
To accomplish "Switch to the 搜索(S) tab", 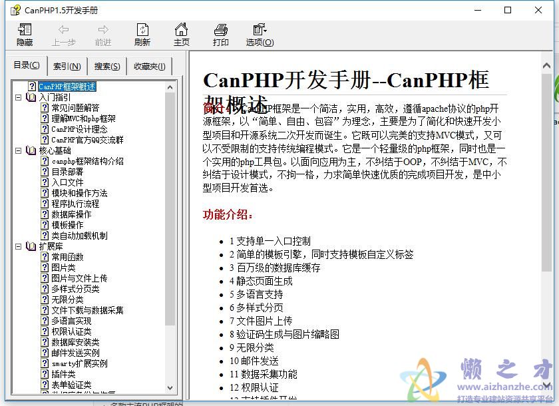I will (x=106, y=66).
